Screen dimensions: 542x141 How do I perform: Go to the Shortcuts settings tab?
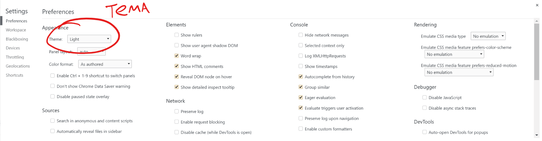coord(15,75)
